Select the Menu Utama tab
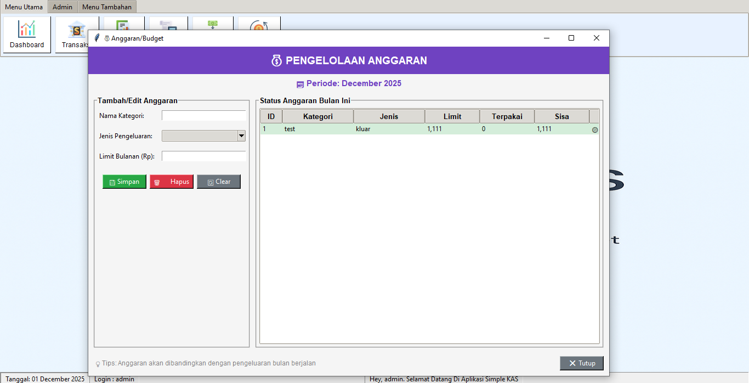The height and width of the screenshot is (383, 749). pos(23,7)
